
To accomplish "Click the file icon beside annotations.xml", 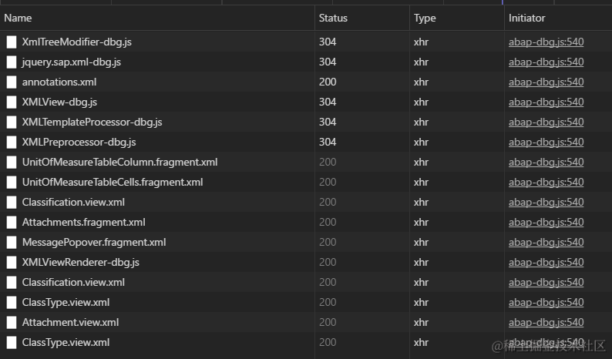I will (x=12, y=82).
